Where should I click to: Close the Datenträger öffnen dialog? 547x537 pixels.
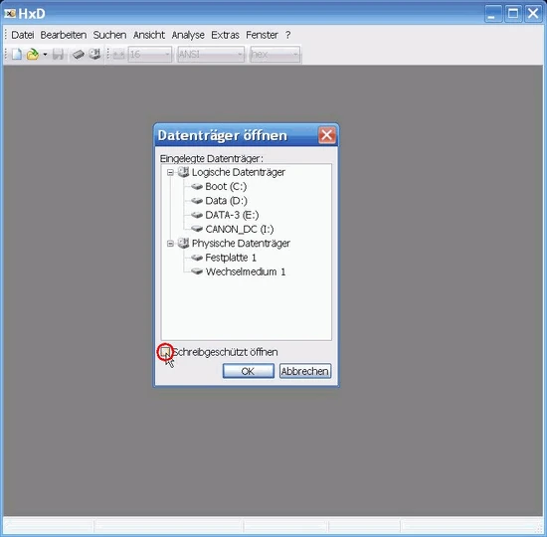pos(327,135)
